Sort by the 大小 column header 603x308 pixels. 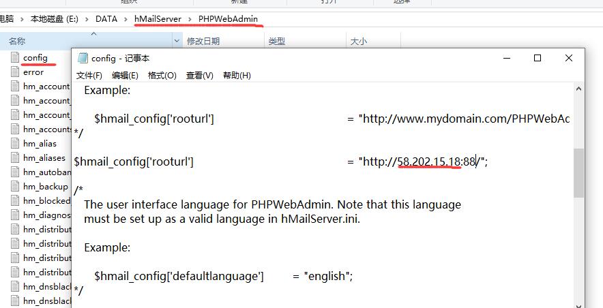click(x=373, y=41)
